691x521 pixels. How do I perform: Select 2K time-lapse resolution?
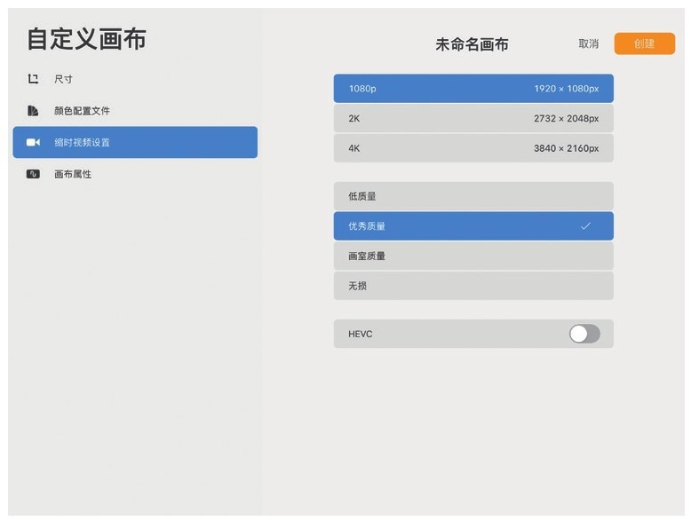coord(473,118)
